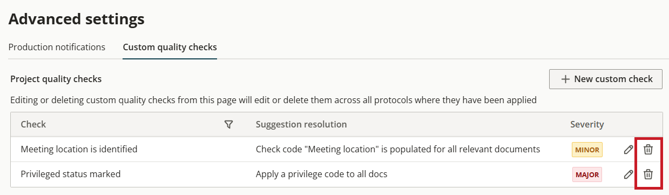This screenshot has height=195, width=669.
Task: Click the MAJOR severity badge
Action: pyautogui.click(x=586, y=174)
